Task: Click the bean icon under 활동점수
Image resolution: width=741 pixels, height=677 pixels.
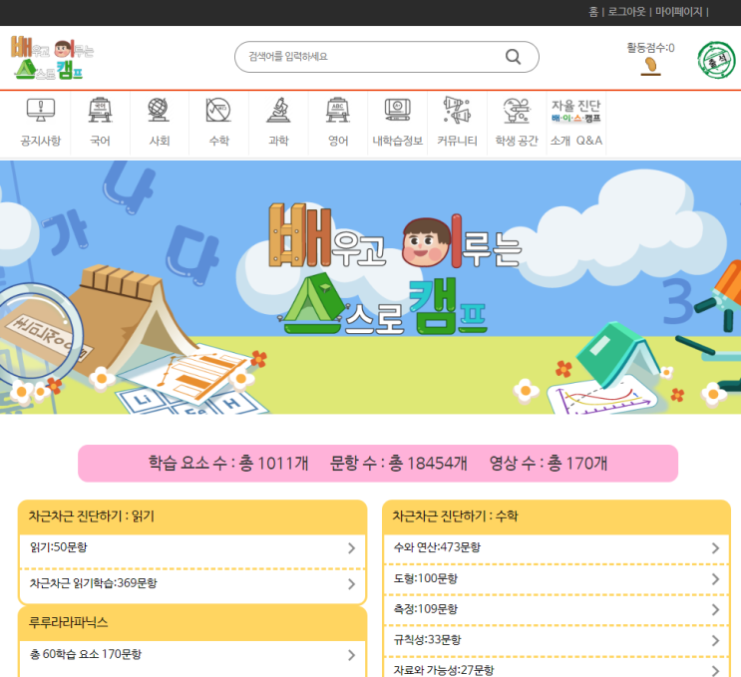Action: click(x=650, y=66)
